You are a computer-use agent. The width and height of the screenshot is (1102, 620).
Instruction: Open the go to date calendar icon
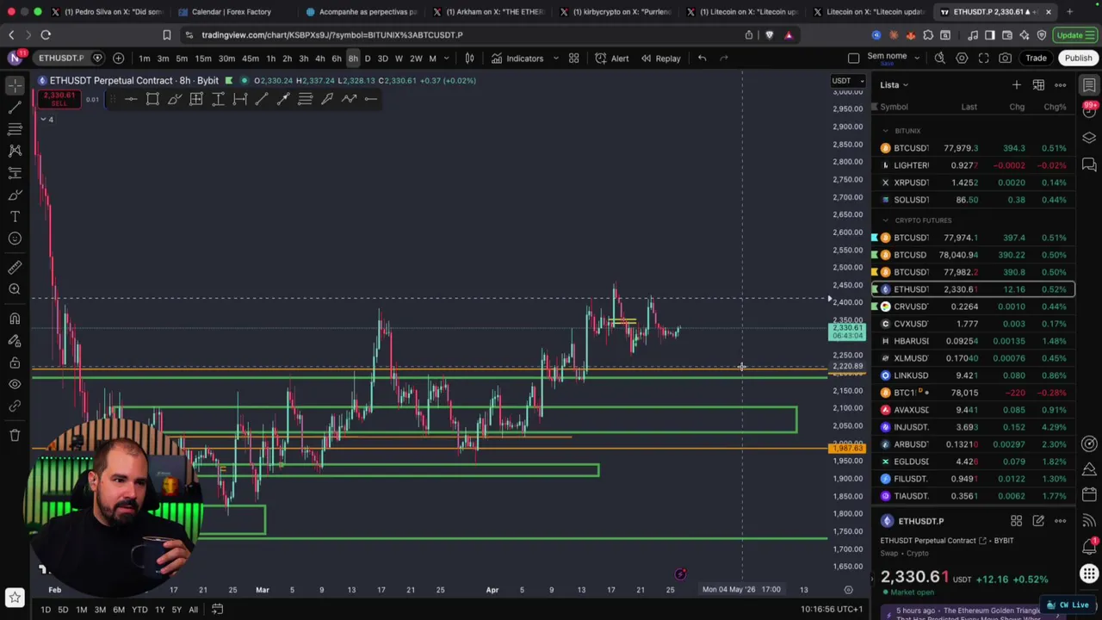218,610
